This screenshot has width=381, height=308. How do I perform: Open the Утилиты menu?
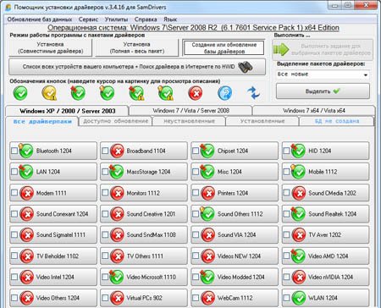116,19
